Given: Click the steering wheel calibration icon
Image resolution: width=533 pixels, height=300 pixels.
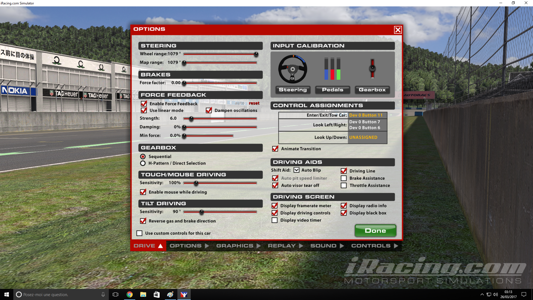Looking at the screenshot, I should pos(293,69).
